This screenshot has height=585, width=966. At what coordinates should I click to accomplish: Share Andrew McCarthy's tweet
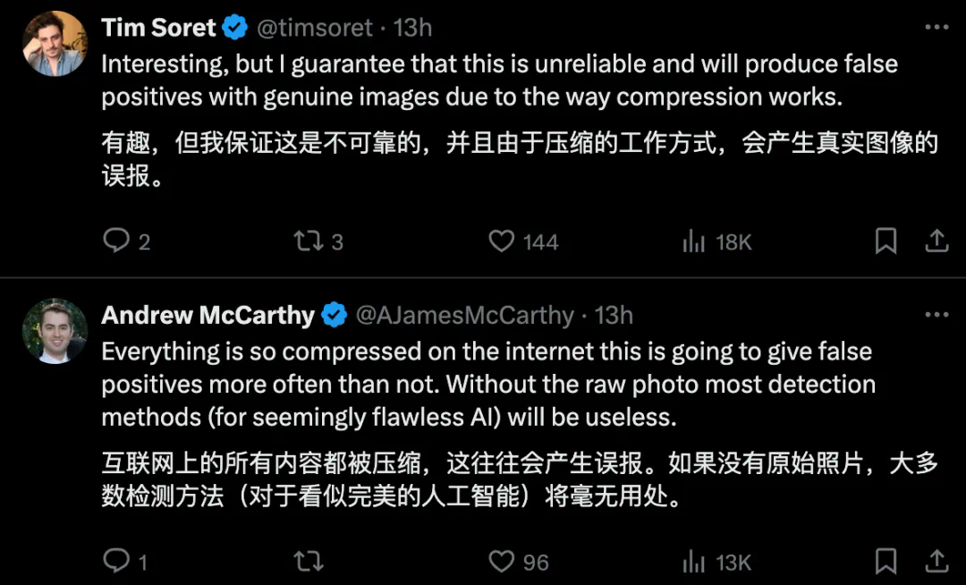click(936, 561)
